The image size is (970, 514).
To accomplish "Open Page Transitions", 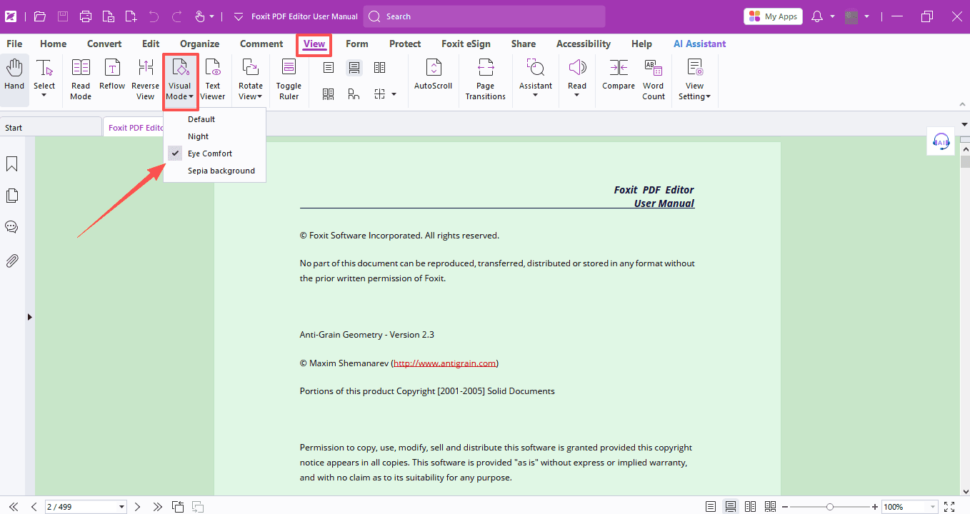I will (486, 79).
